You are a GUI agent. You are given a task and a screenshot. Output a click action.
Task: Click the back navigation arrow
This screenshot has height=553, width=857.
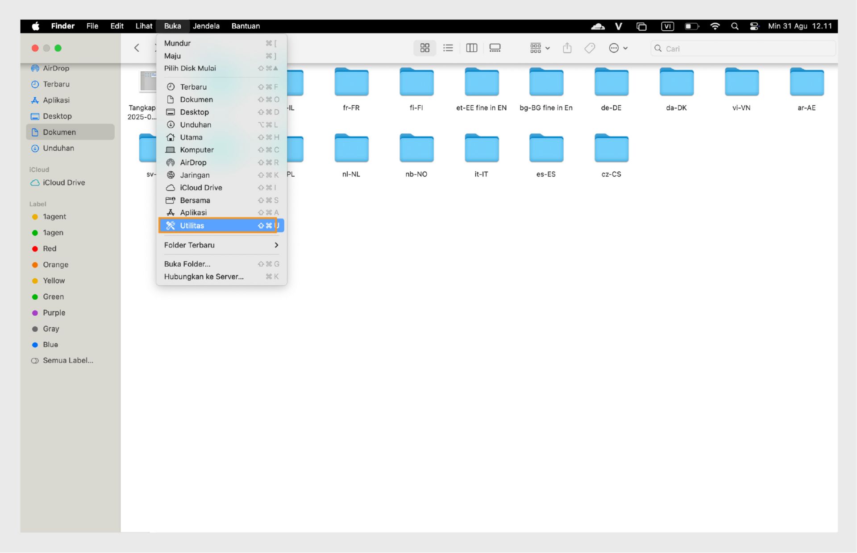click(x=137, y=48)
